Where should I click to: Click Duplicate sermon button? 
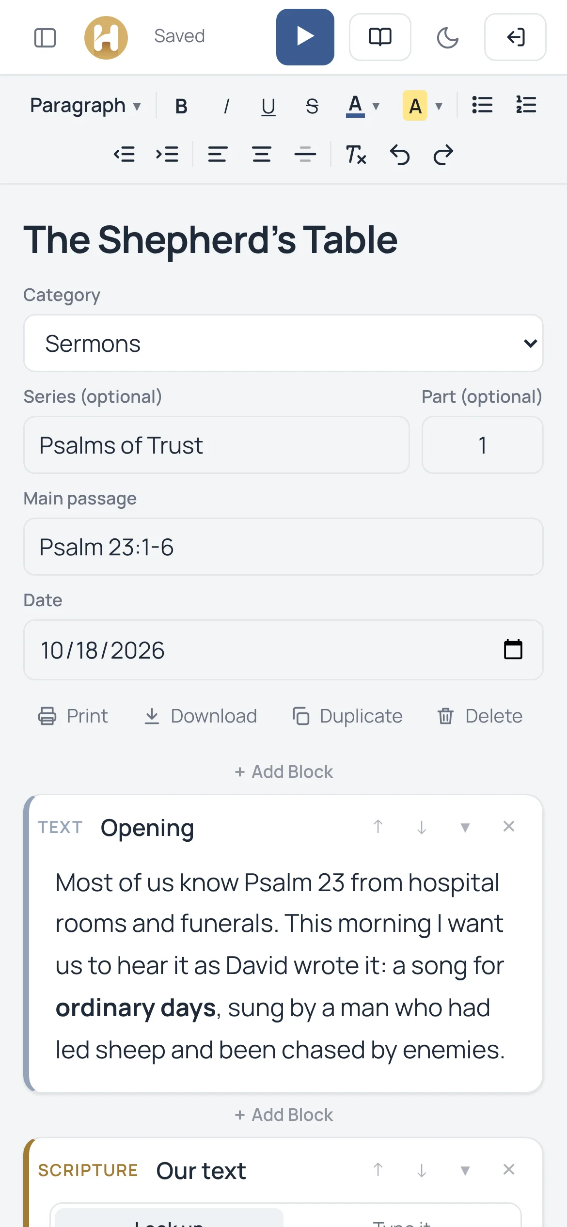click(x=347, y=716)
